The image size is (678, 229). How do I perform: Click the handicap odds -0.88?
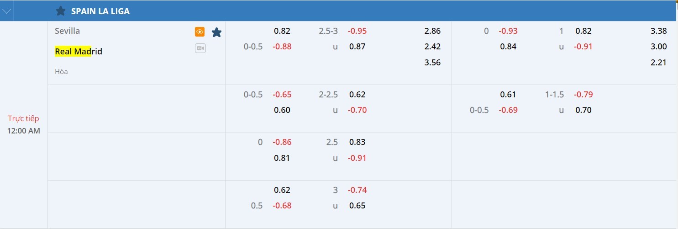pyautogui.click(x=282, y=46)
